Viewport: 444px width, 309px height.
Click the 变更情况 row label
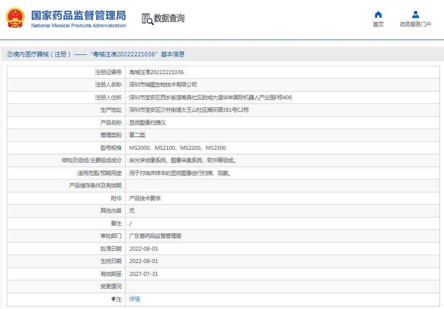point(111,286)
